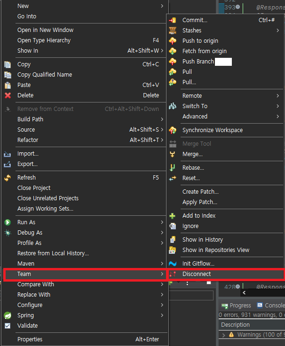Click the Fetch from origin icon
The width and height of the screenshot is (285, 346).
[x=173, y=51]
